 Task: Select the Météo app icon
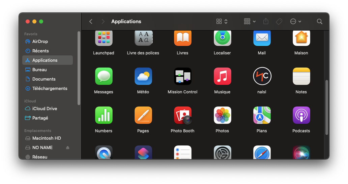pos(143,76)
